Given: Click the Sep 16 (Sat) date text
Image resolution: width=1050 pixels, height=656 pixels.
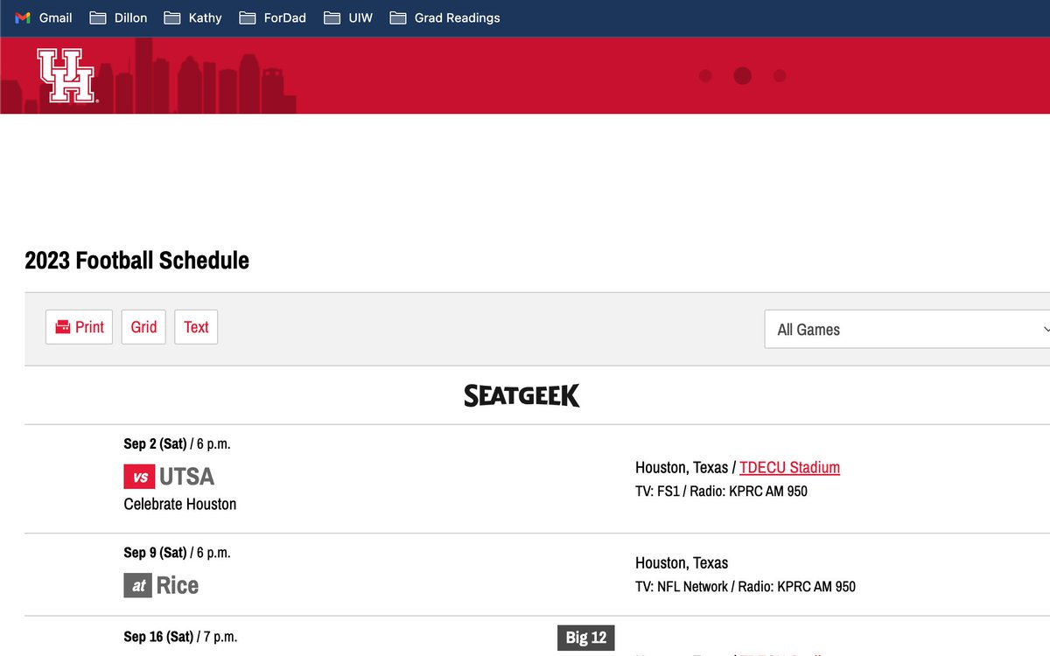Looking at the screenshot, I should pyautogui.click(x=158, y=636).
